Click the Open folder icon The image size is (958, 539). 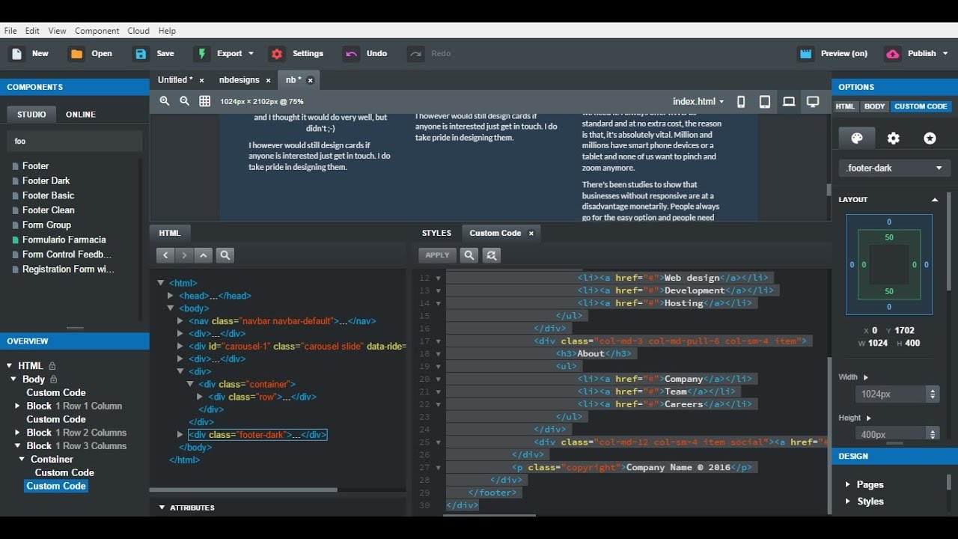pos(76,54)
